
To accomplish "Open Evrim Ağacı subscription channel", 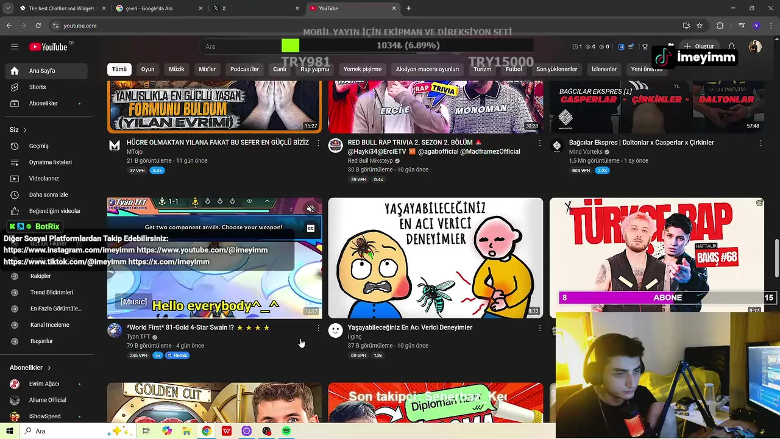I will [x=46, y=384].
